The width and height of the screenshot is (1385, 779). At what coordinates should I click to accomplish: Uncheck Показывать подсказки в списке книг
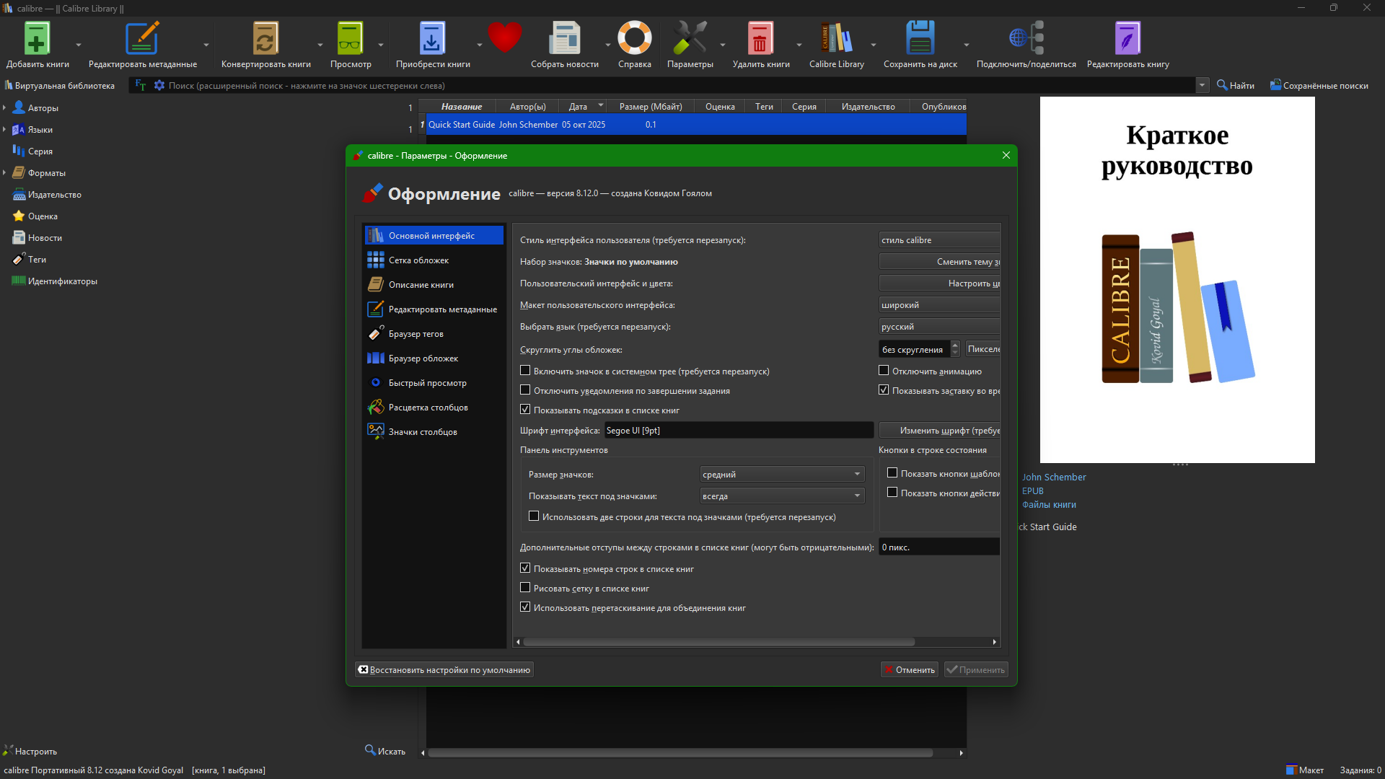click(x=525, y=410)
